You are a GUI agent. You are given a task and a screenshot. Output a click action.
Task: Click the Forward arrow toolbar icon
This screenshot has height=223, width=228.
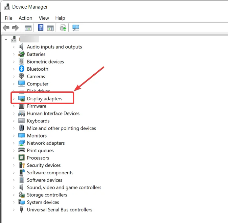[15, 28]
